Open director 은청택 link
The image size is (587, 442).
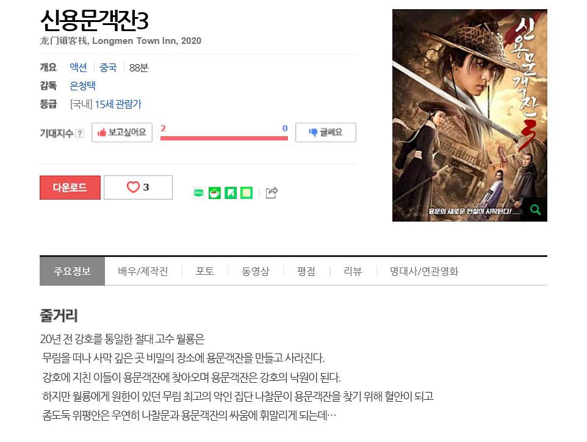click(83, 86)
